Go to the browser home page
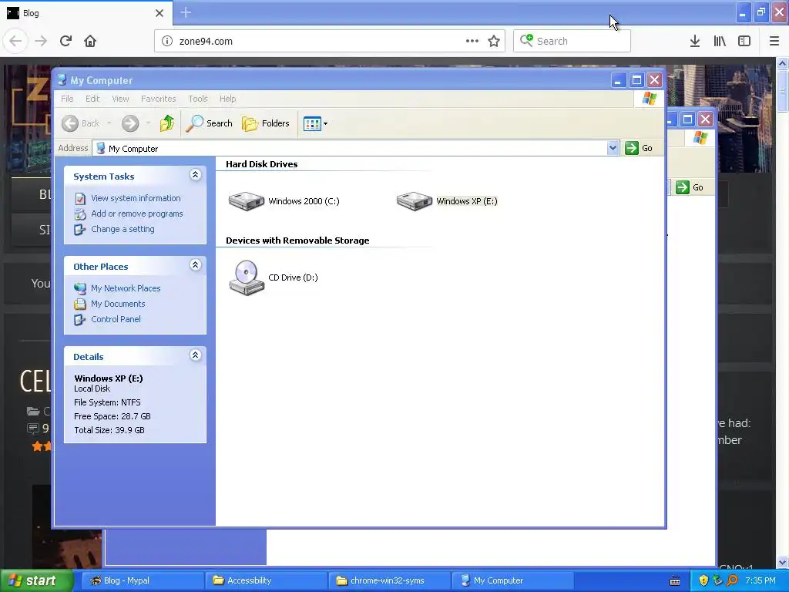This screenshot has height=592, width=789. coord(90,41)
